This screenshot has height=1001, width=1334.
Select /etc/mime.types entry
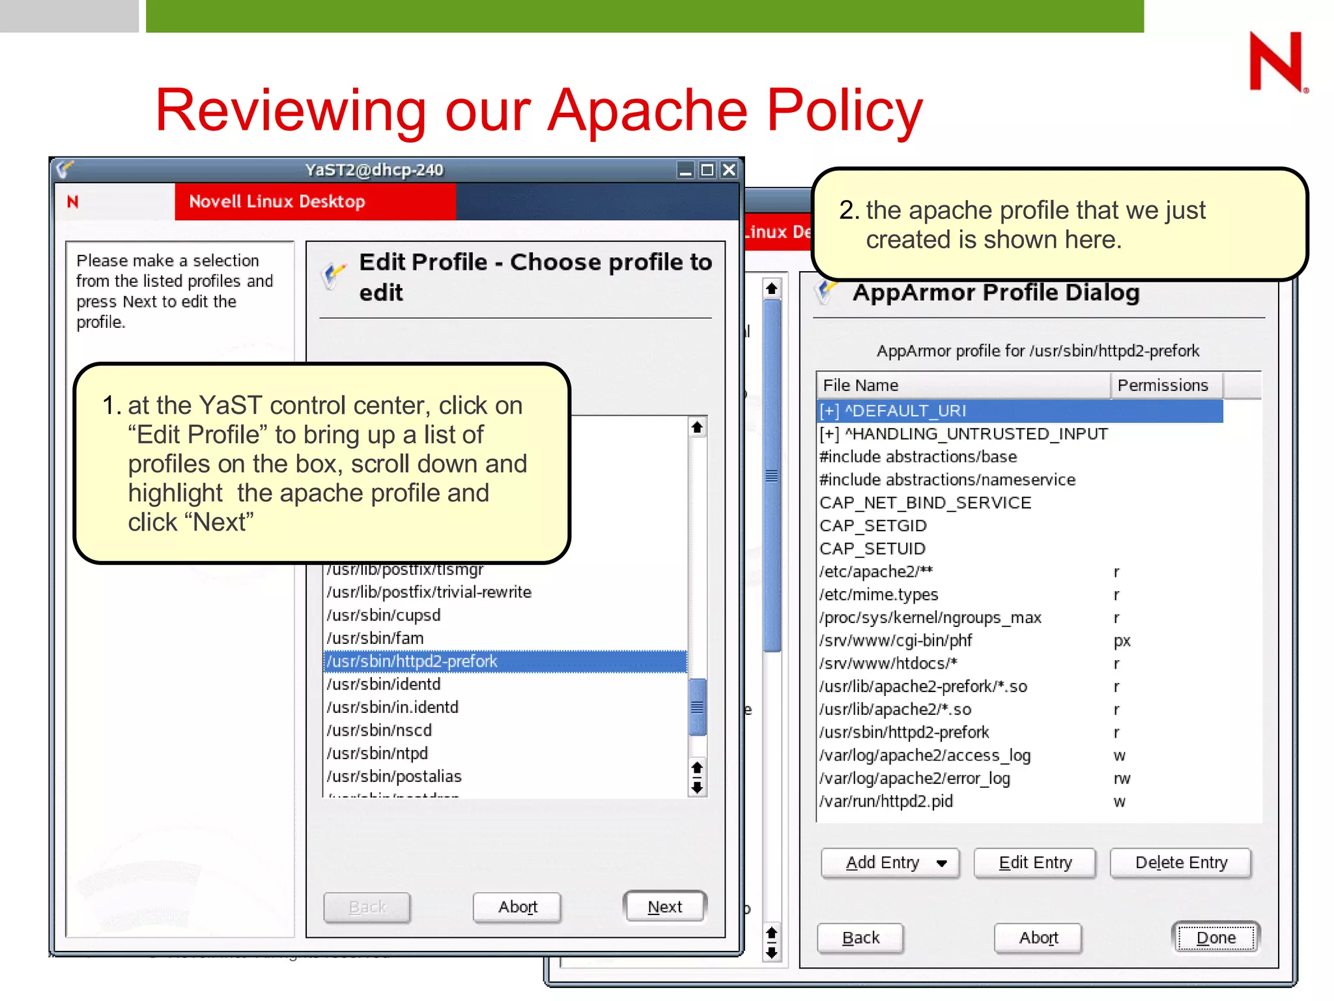(1020, 594)
